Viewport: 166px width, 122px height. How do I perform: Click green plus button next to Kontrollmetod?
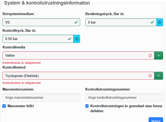pos(159,76)
